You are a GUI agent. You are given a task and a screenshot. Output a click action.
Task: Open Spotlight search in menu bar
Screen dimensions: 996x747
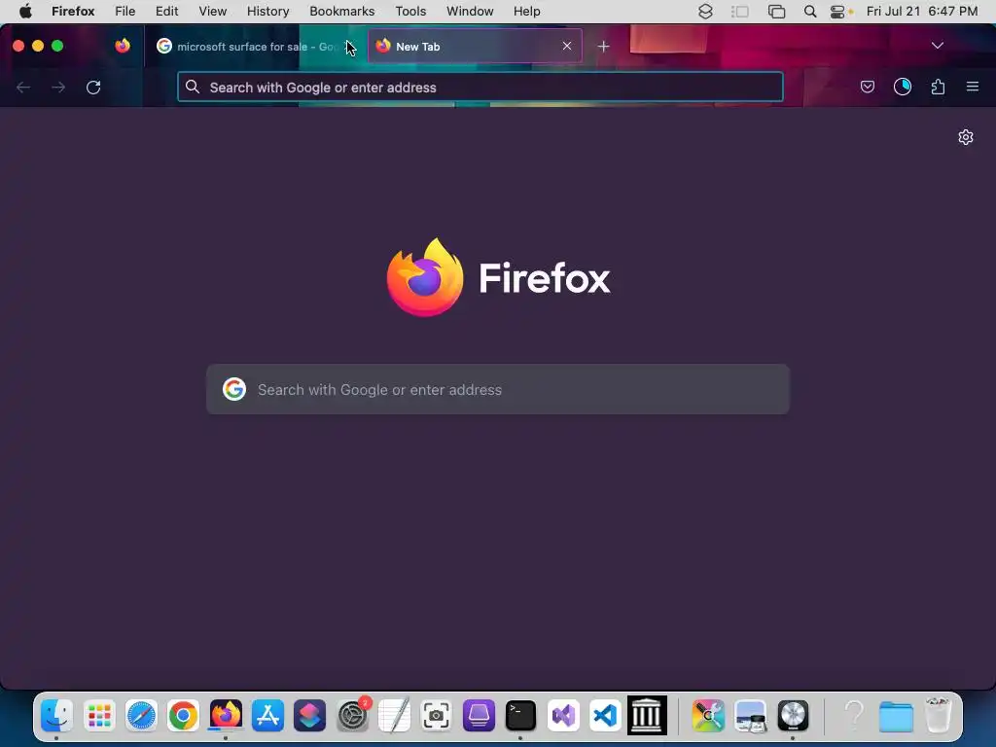tap(810, 12)
